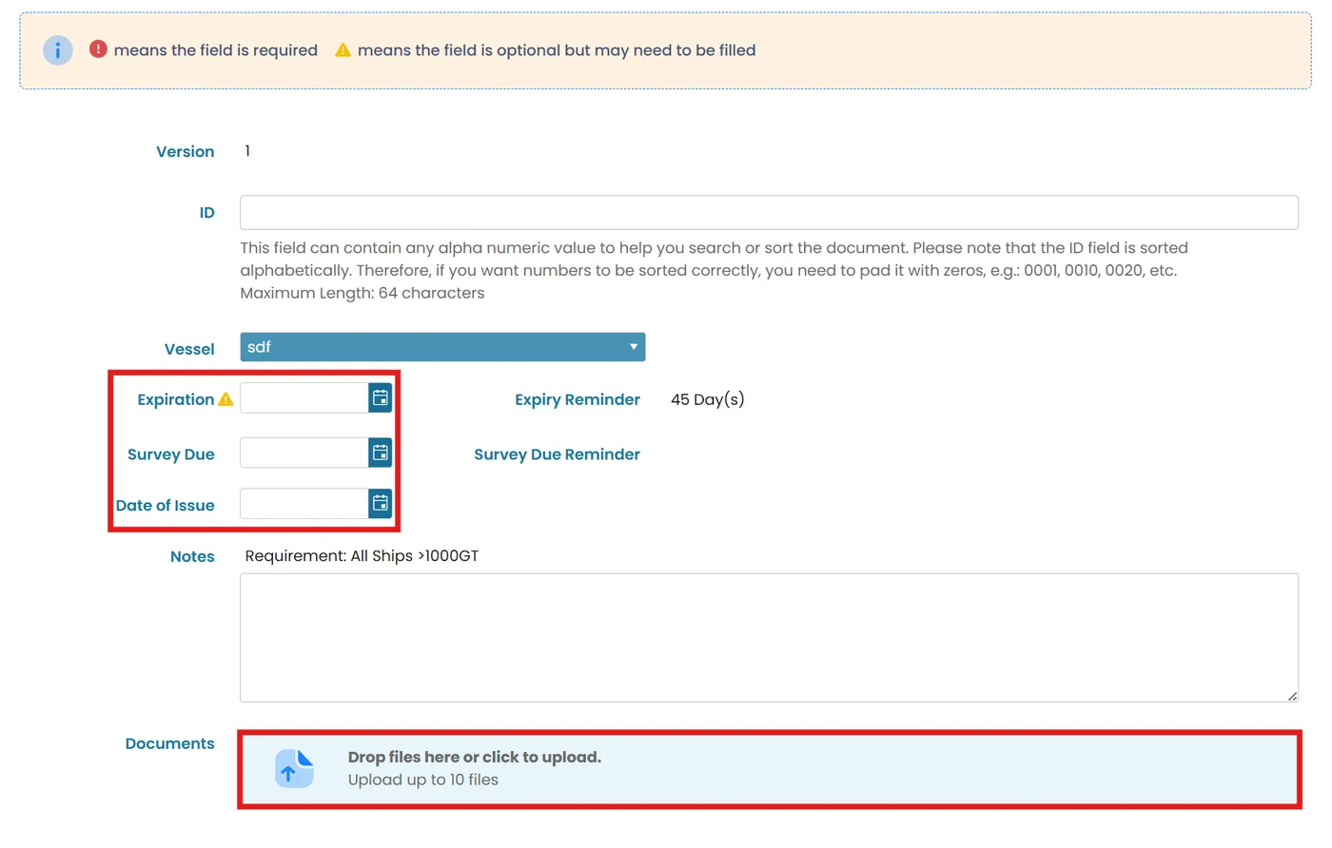This screenshot has height=848, width=1332.
Task: Focus the ID text field
Action: pyautogui.click(x=769, y=212)
